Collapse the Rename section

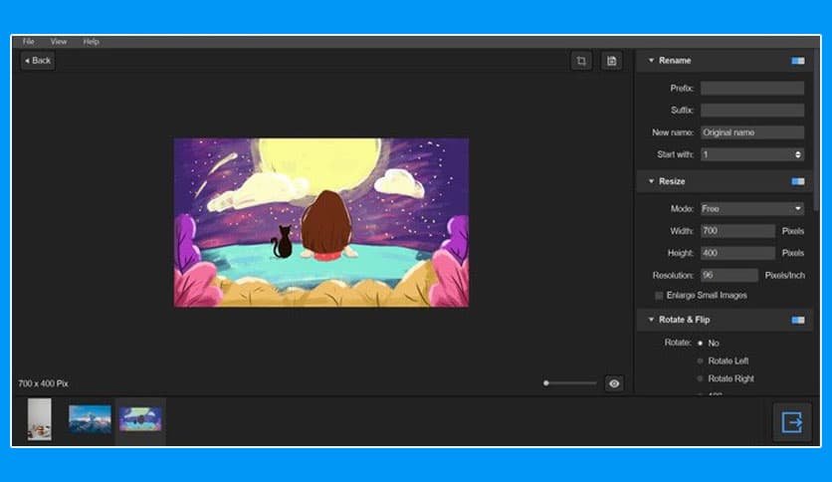(651, 61)
